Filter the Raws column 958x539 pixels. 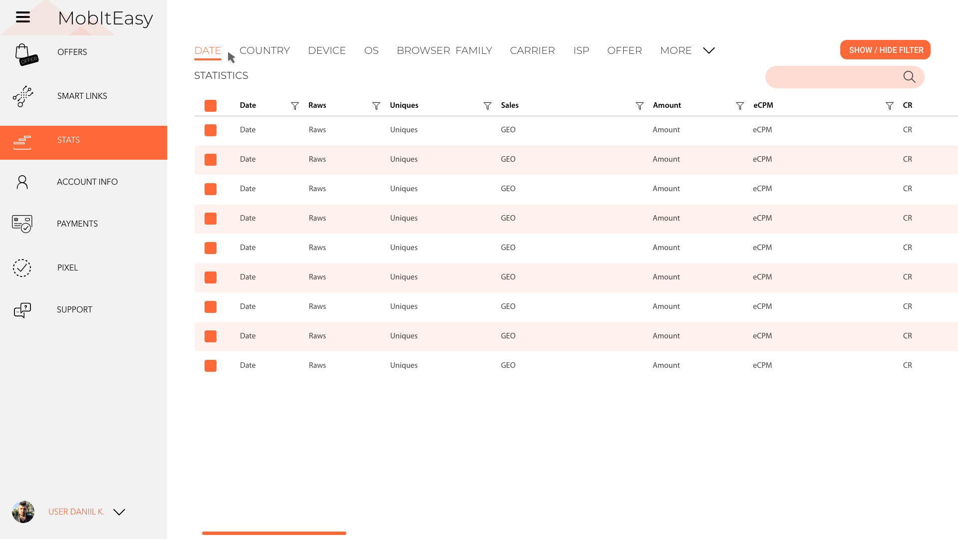click(376, 106)
